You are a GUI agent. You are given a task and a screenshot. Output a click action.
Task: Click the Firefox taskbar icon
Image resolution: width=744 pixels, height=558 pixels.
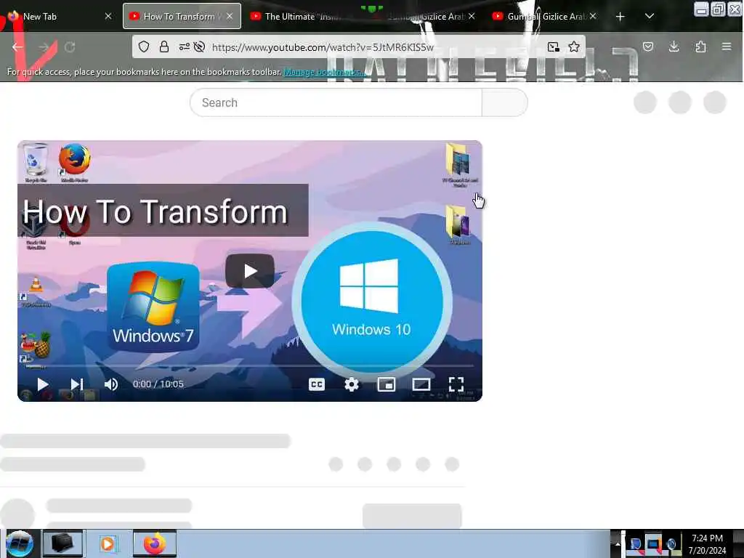(154, 543)
